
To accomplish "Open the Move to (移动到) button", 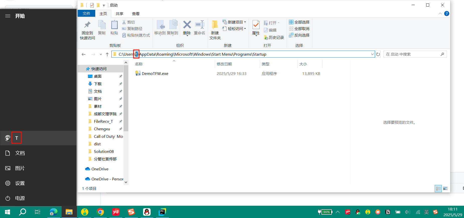I will click(160, 28).
